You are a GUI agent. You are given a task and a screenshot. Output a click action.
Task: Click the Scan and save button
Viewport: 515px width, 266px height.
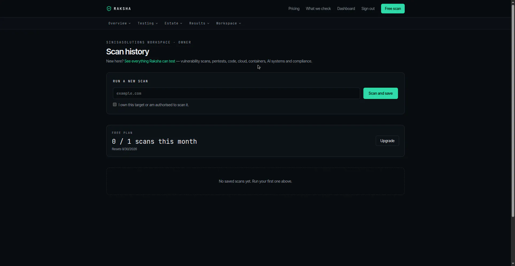tap(381, 93)
